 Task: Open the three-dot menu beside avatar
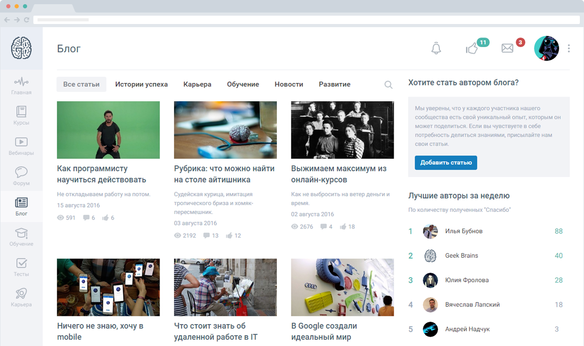(x=569, y=49)
